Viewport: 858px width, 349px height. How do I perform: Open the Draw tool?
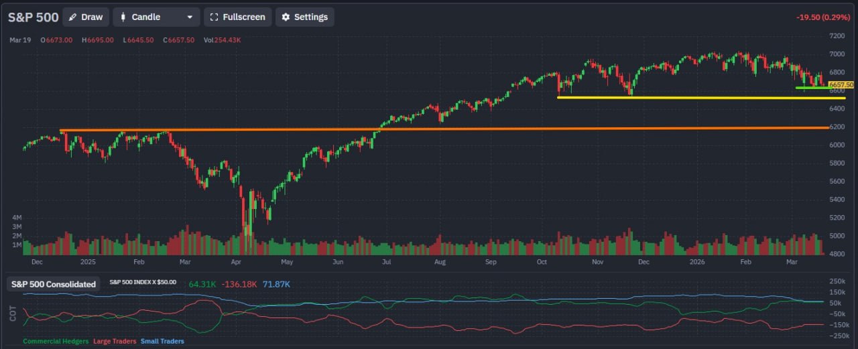pos(85,17)
